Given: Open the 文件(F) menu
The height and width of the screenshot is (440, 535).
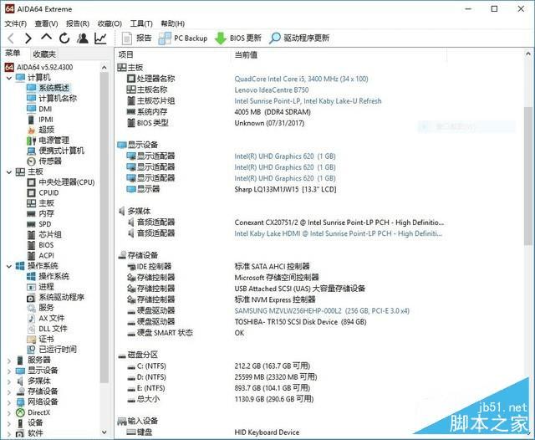Looking at the screenshot, I should tap(16, 23).
